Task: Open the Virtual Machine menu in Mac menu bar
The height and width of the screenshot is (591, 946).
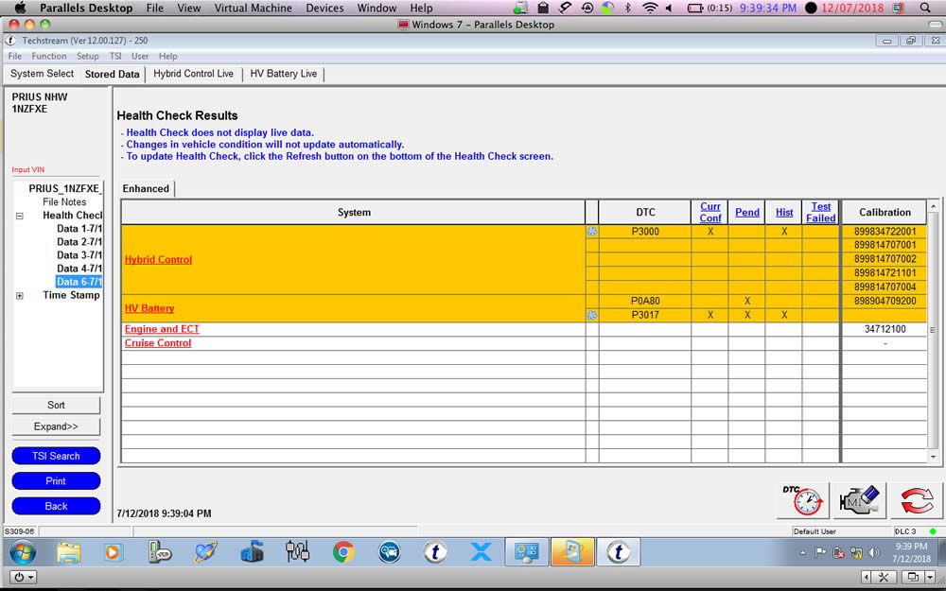Action: click(x=253, y=8)
